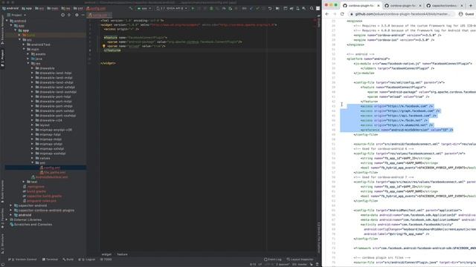The height and width of the screenshot is (267, 476).
Task: Select config.xml in project tree
Action: pos(50,168)
